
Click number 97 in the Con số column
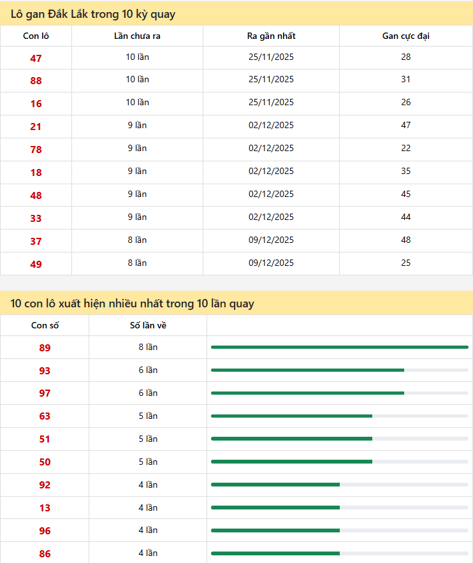[45, 393]
